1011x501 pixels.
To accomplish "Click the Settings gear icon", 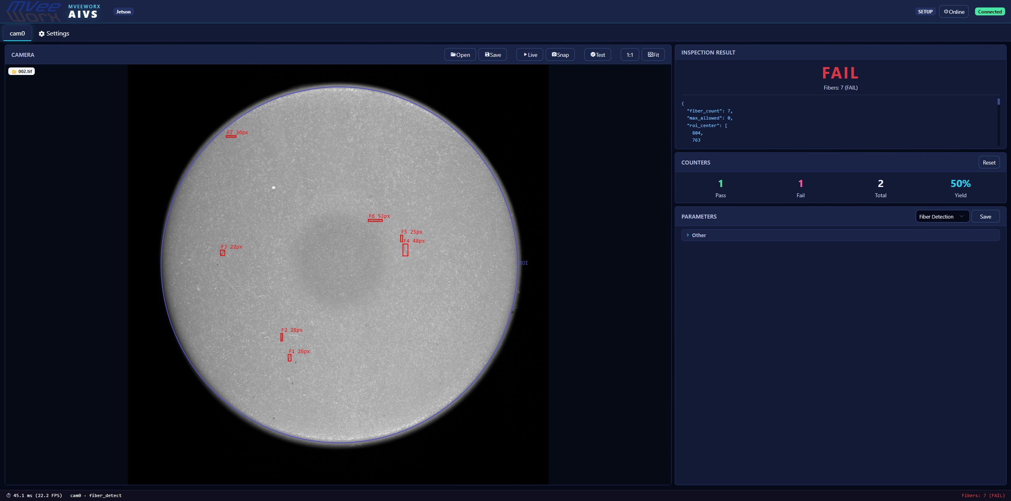I will click(41, 34).
